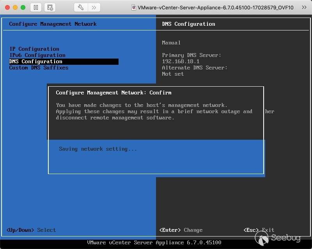Click the <Esc> Exit hint
The height and width of the screenshot is (249, 312).
click(x=259, y=230)
